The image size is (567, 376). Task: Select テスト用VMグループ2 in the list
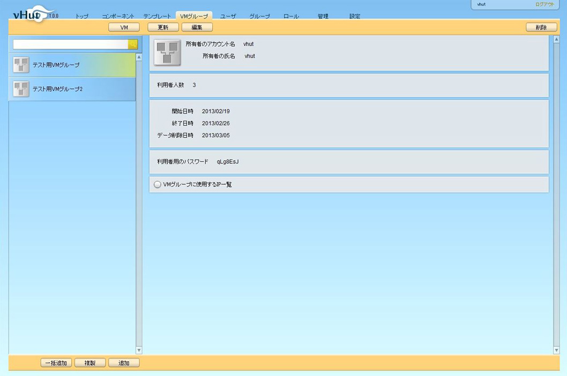tap(72, 89)
